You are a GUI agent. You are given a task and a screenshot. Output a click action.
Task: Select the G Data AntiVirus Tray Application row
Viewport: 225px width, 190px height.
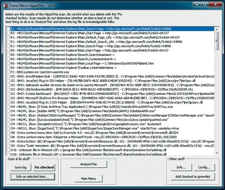[111, 107]
